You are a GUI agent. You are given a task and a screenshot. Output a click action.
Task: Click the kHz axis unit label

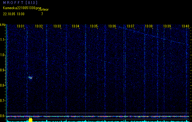click(3, 25)
